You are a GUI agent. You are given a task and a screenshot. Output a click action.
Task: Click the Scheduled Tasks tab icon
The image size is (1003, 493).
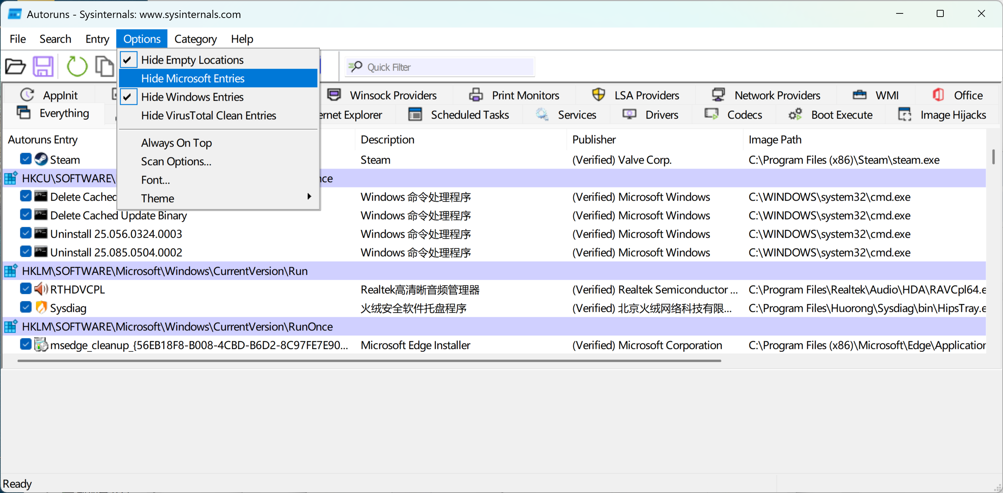click(x=415, y=114)
